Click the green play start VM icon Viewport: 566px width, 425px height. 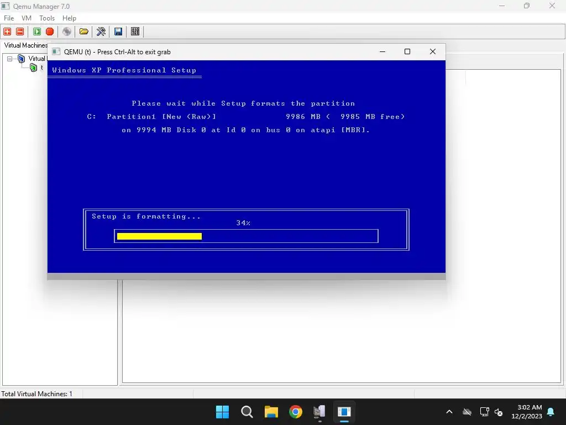pos(37,32)
